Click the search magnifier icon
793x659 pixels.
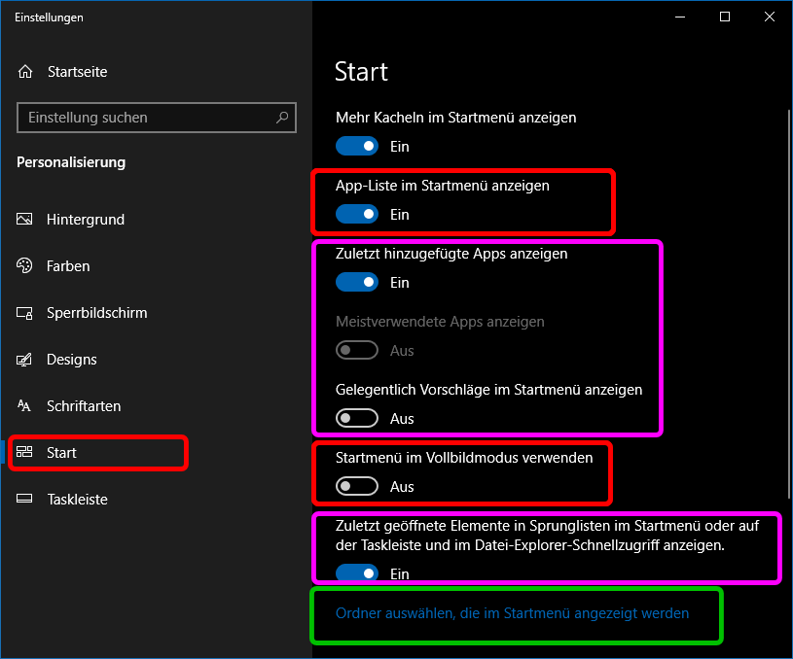tap(282, 118)
